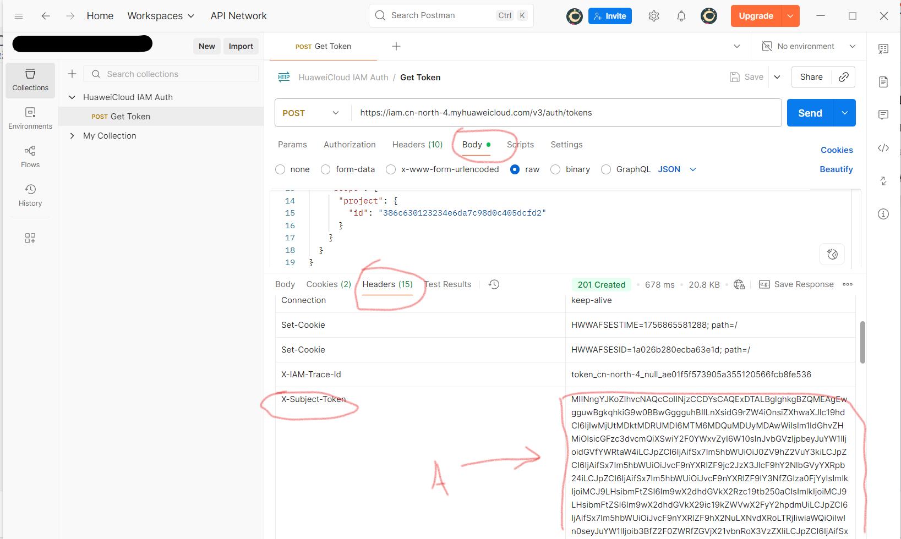
Task: Open the comments icon in right sidebar
Action: 883,115
